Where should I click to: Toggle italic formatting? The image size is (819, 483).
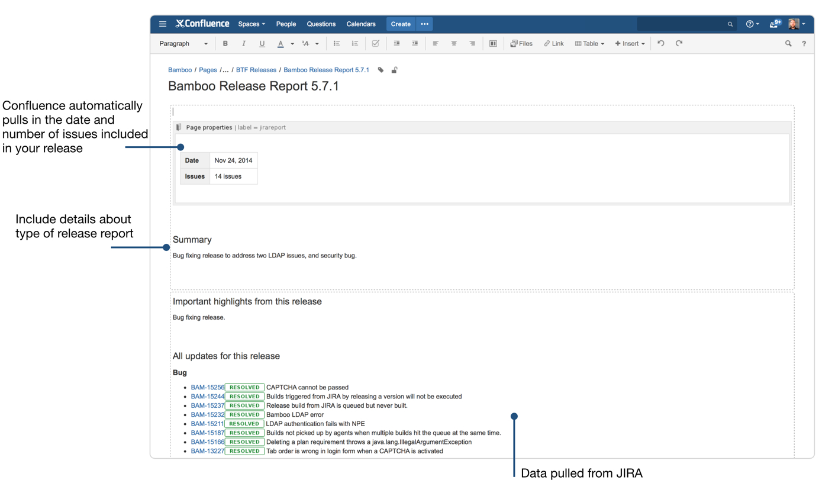click(x=243, y=44)
